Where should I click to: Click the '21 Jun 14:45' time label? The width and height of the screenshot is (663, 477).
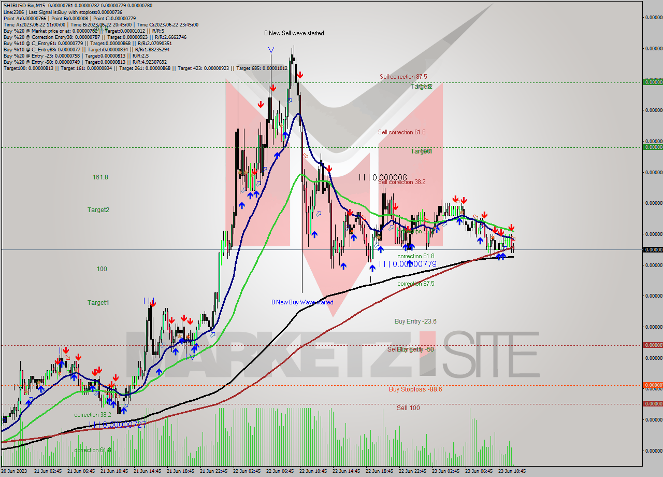147,472
